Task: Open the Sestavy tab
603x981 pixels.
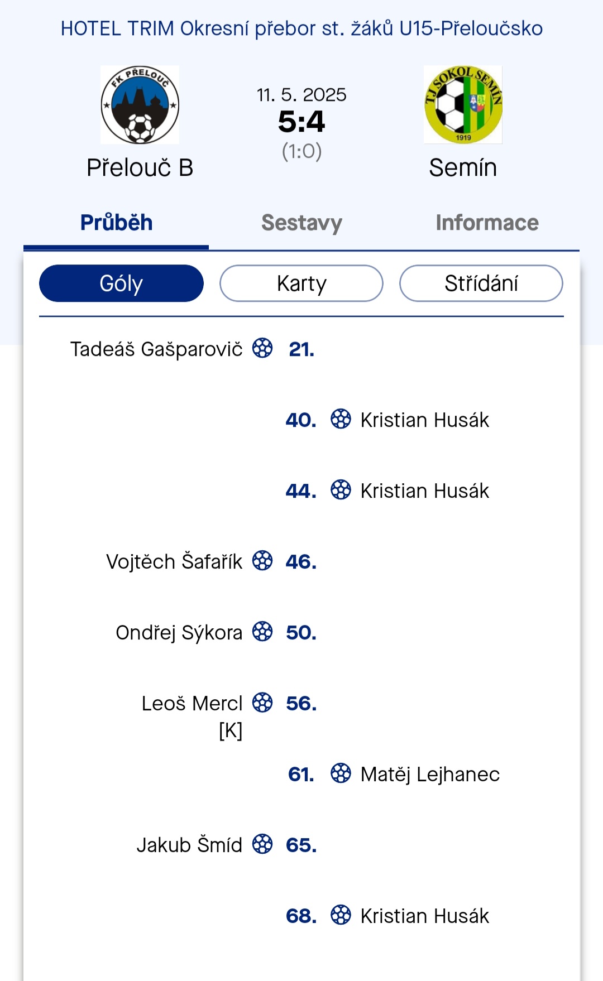Action: pyautogui.click(x=301, y=223)
